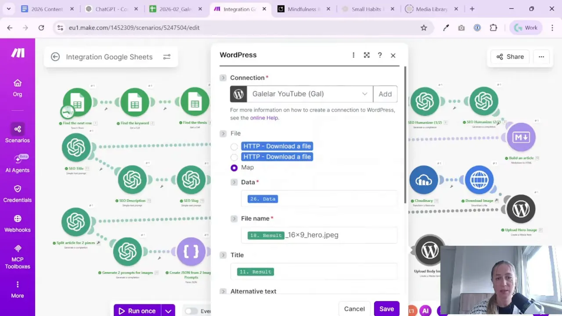Go back from the scenario editor
This screenshot has height=316, width=562.
point(55,57)
